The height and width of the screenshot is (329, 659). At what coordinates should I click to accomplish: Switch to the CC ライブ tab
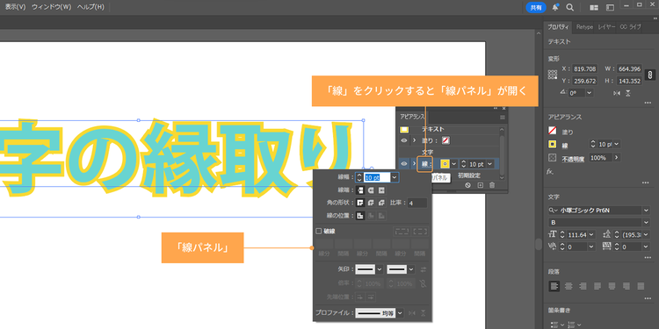(630, 27)
